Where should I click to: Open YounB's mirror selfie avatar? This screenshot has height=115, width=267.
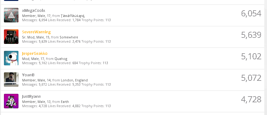(x=11, y=80)
